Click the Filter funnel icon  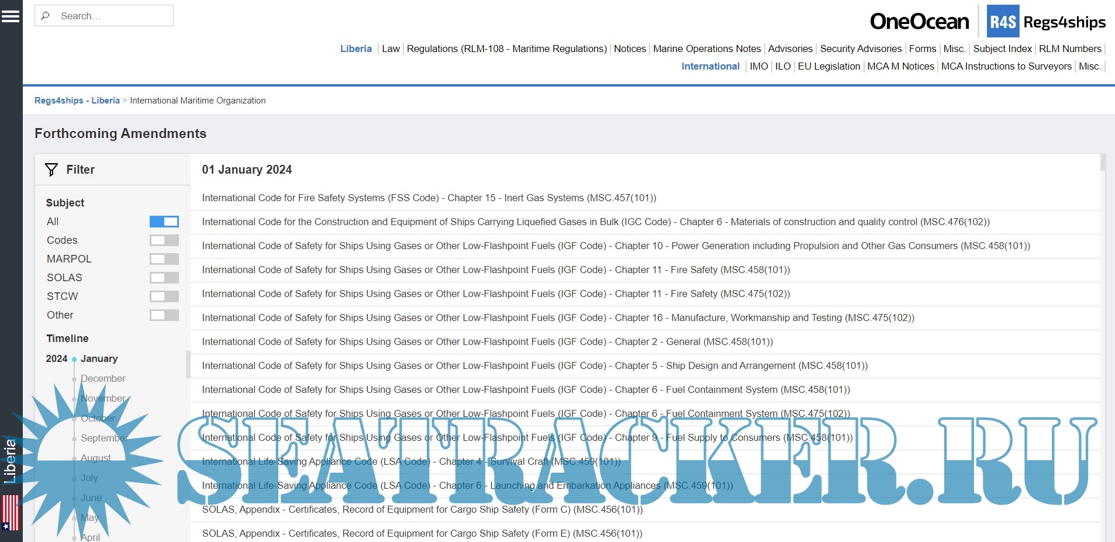point(51,170)
